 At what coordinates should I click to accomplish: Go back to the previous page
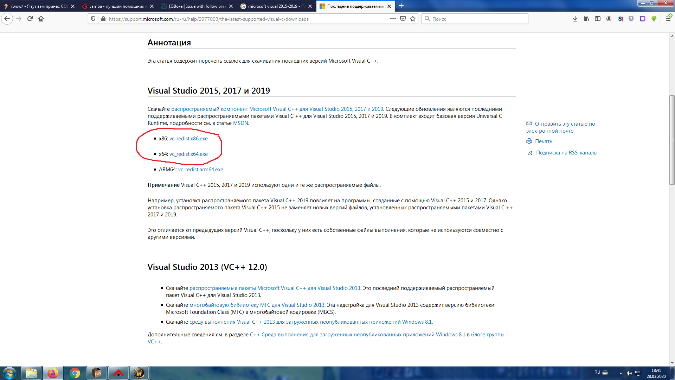click(x=7, y=19)
